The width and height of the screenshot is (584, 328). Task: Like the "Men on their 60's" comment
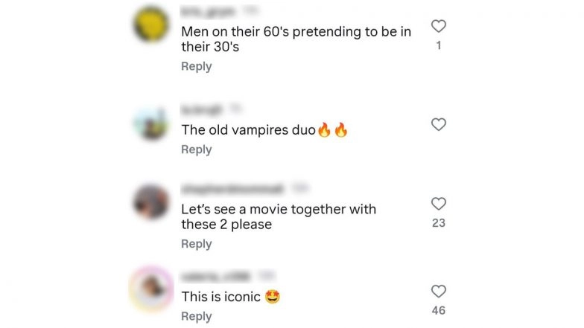438,26
